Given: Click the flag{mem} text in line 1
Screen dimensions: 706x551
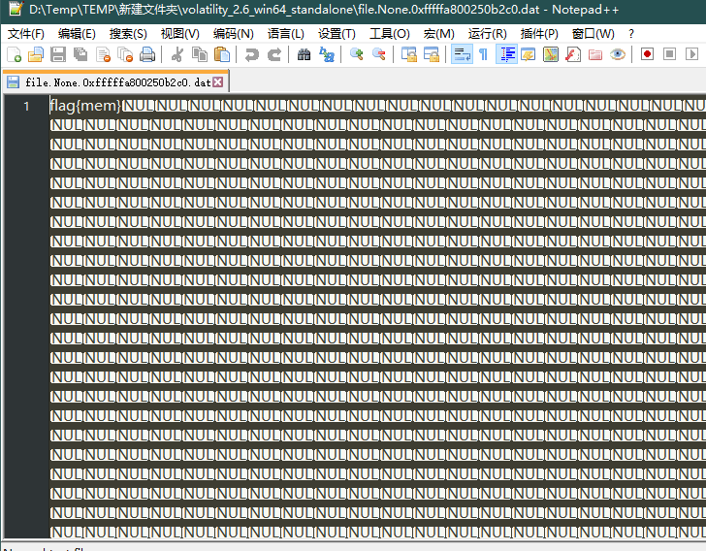Looking at the screenshot, I should [x=85, y=106].
